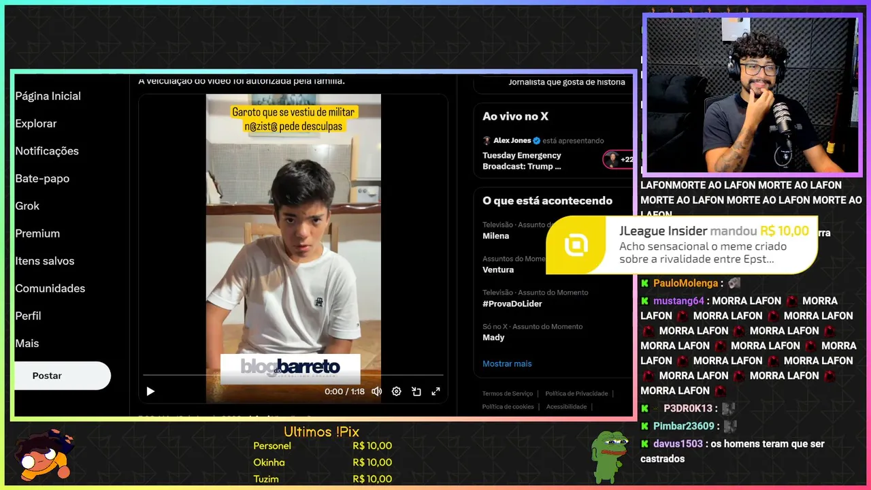Click R$ 10,00 beside Personel
This screenshot has height=490, width=871.
tap(372, 446)
